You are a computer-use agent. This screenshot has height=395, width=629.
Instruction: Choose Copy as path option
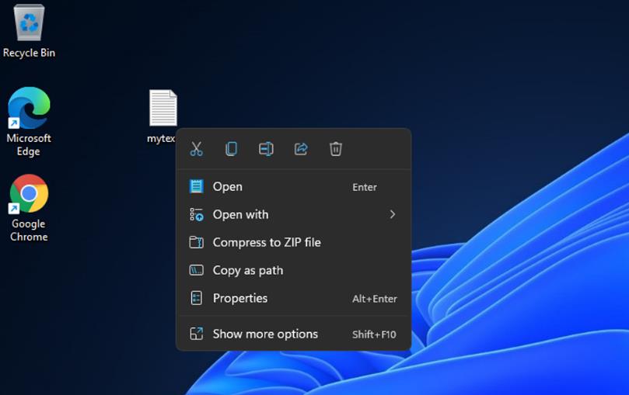click(x=294, y=271)
